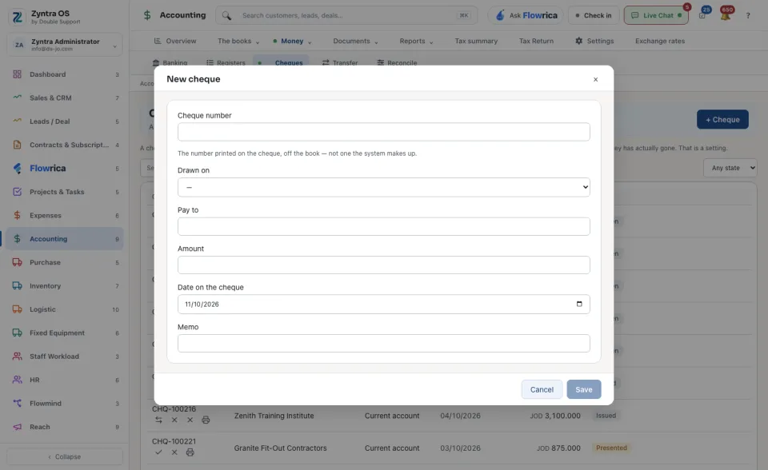Open Live Chat
768x470 pixels.
(656, 16)
